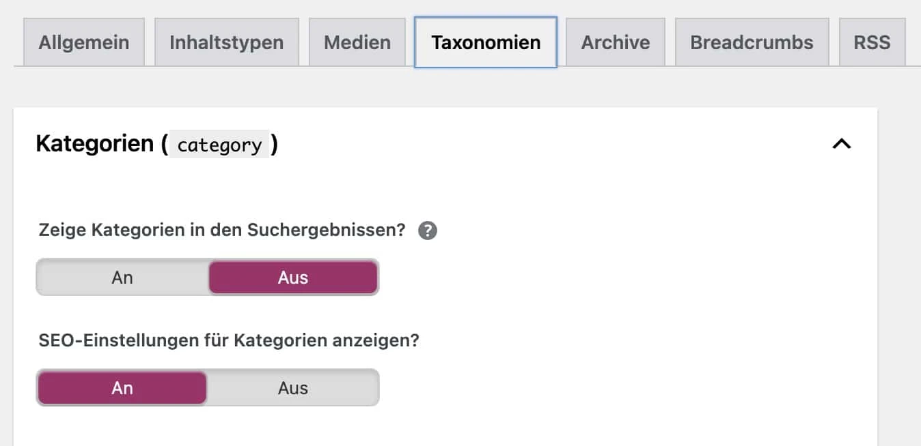Disable 'SEO-Einstellungen für Kategorien anzeigen'
This screenshot has width=921, height=446.
[292, 387]
